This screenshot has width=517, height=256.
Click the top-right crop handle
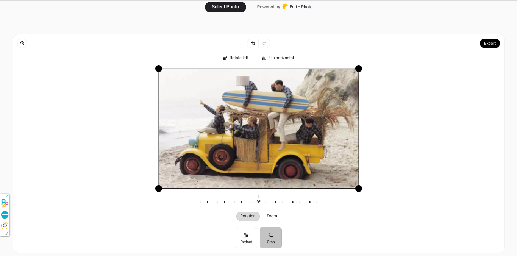pyautogui.click(x=359, y=69)
